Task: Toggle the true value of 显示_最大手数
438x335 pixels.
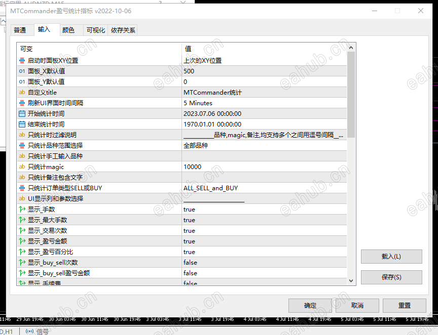Action: click(x=264, y=220)
